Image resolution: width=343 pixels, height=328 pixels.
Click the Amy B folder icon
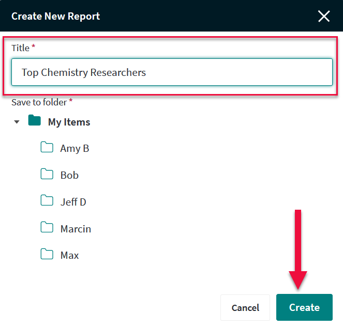pos(47,148)
